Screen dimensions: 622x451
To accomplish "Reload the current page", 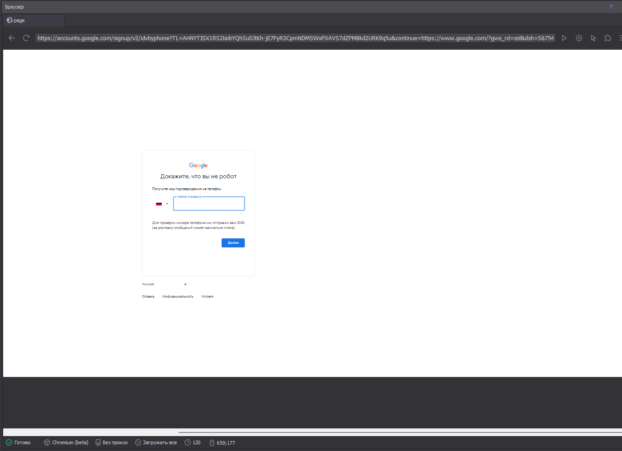I will (26, 38).
